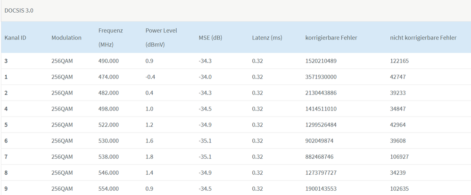Click the Latenz (ms) column header
This screenshot has height=195, width=471.
[267, 38]
